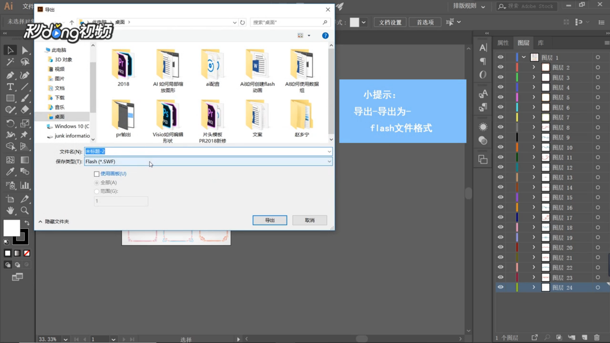The width and height of the screenshot is (610, 343).
Task: Click the 取消 button
Action: (309, 220)
